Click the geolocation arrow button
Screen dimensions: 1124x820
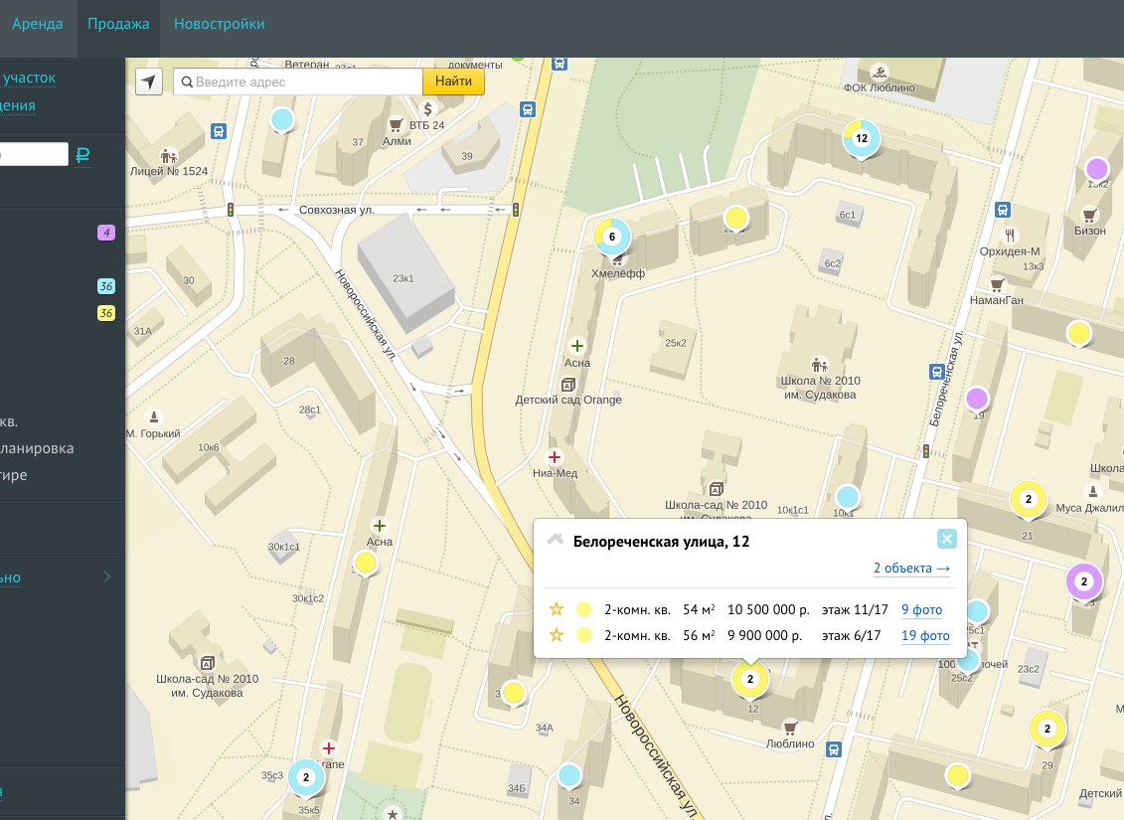149,82
